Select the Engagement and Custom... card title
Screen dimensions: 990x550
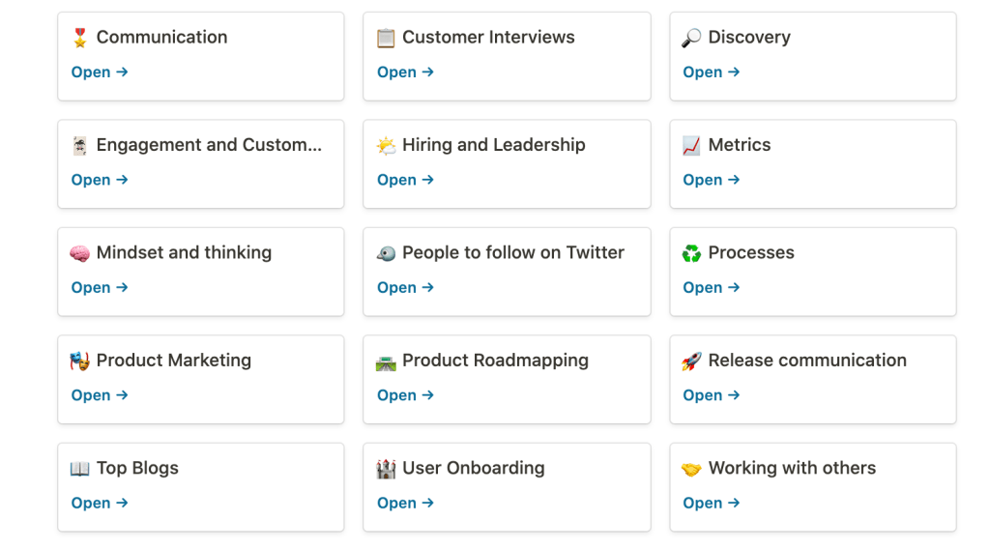(x=209, y=145)
